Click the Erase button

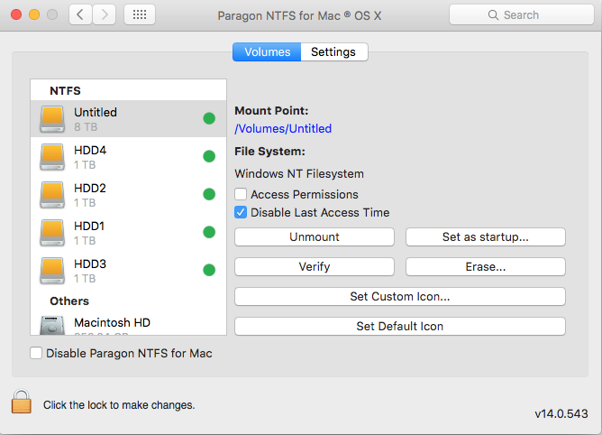click(x=485, y=266)
